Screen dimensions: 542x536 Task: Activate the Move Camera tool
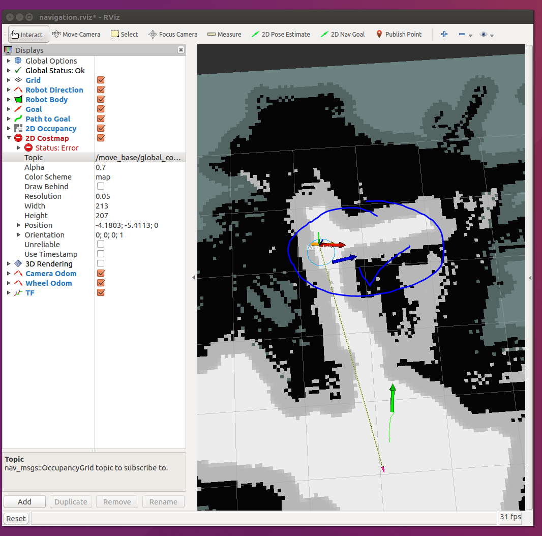76,34
